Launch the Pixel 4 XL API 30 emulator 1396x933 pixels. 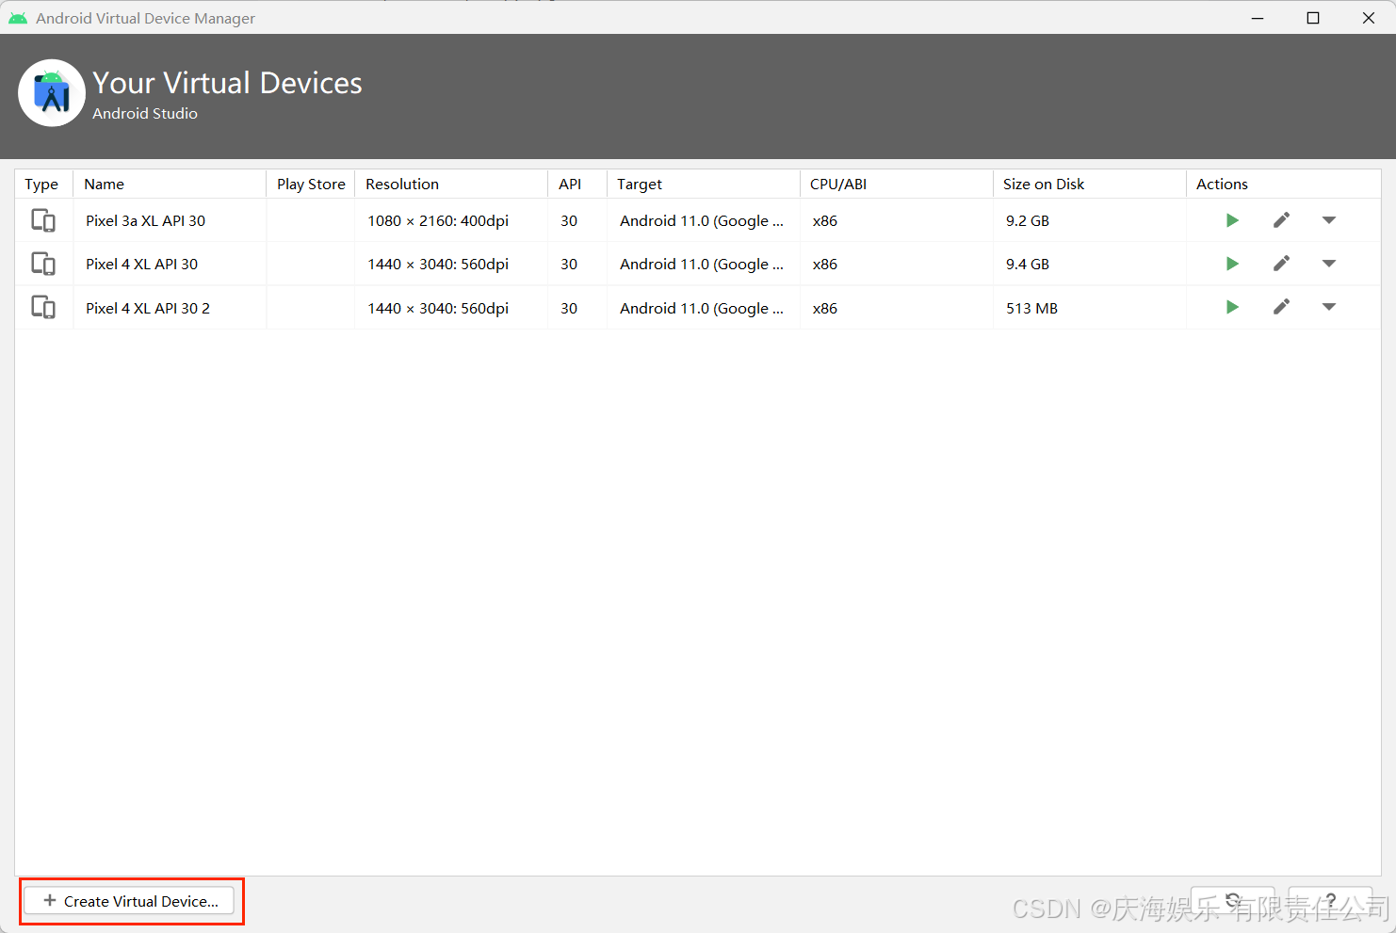click(x=1232, y=264)
